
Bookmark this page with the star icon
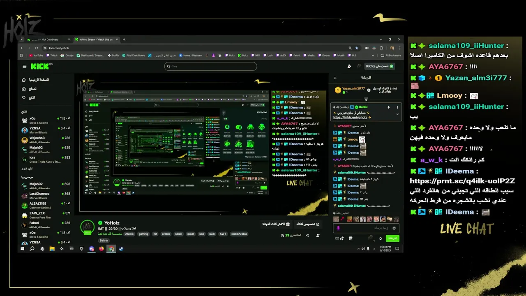[x=357, y=48]
